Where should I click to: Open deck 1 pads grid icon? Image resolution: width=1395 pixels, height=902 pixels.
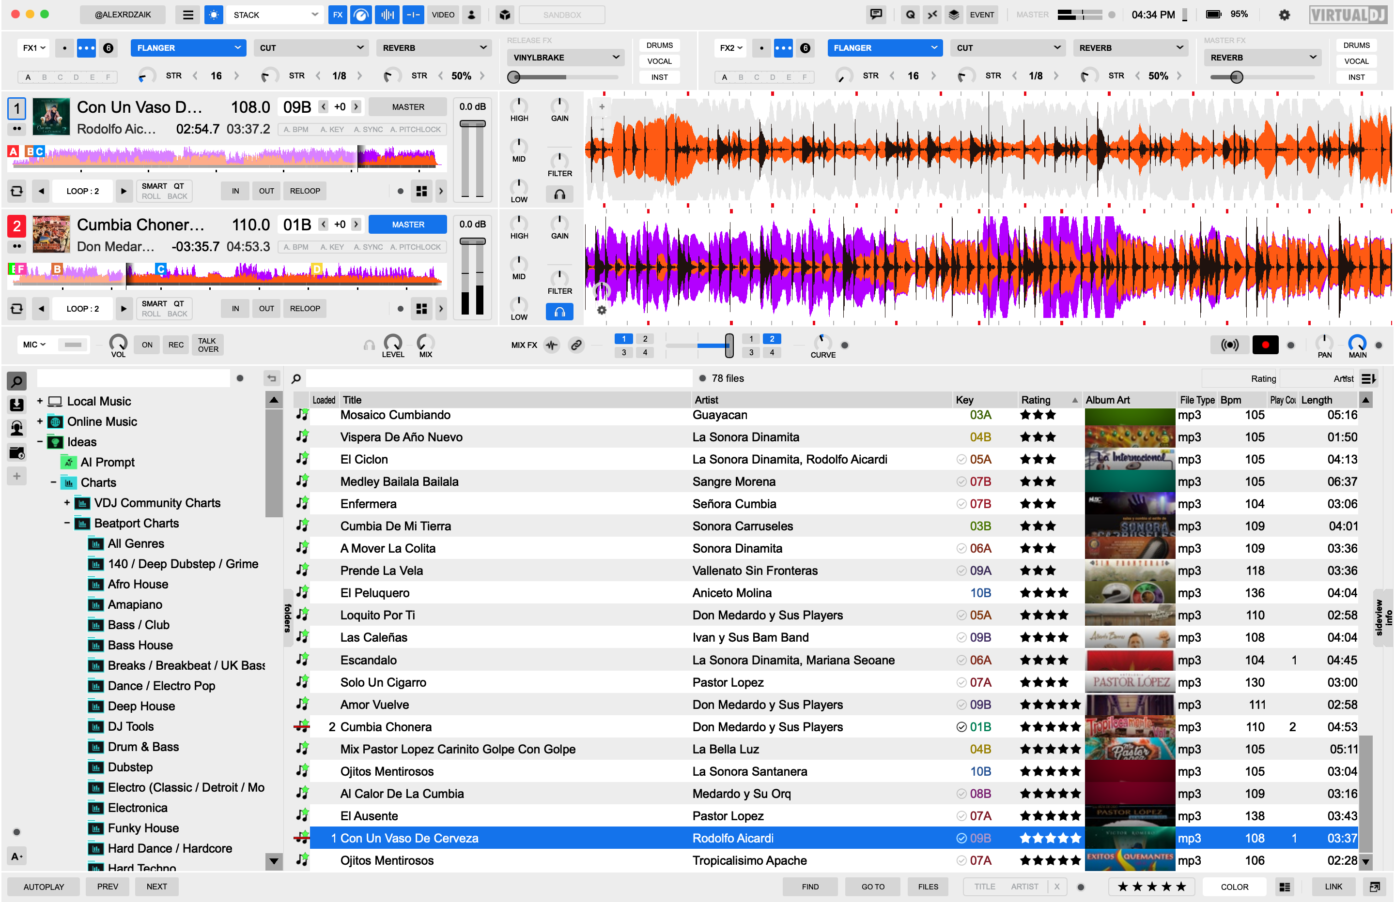(x=421, y=191)
